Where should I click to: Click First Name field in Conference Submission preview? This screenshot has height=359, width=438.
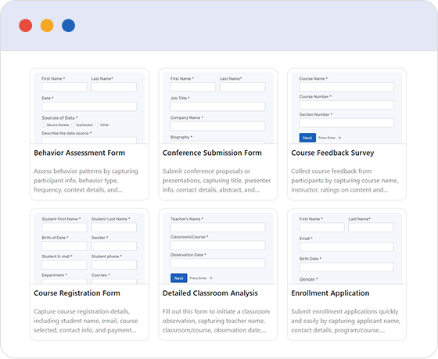(x=193, y=87)
